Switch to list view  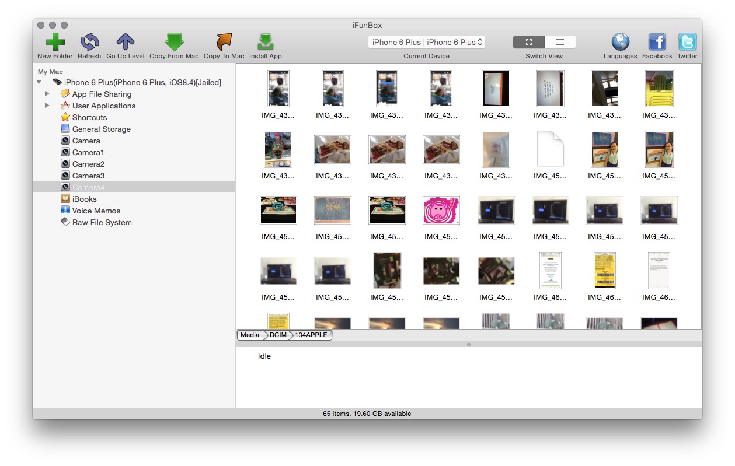point(560,42)
